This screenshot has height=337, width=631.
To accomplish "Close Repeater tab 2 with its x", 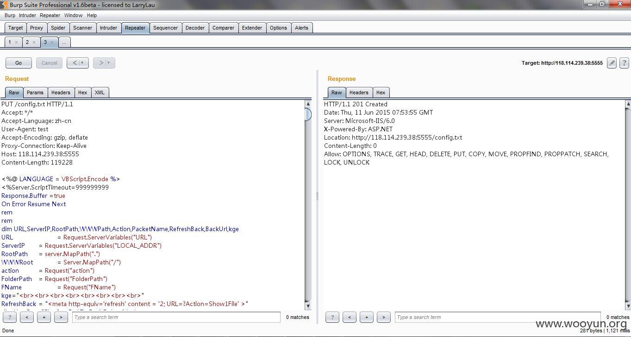I will point(34,42).
